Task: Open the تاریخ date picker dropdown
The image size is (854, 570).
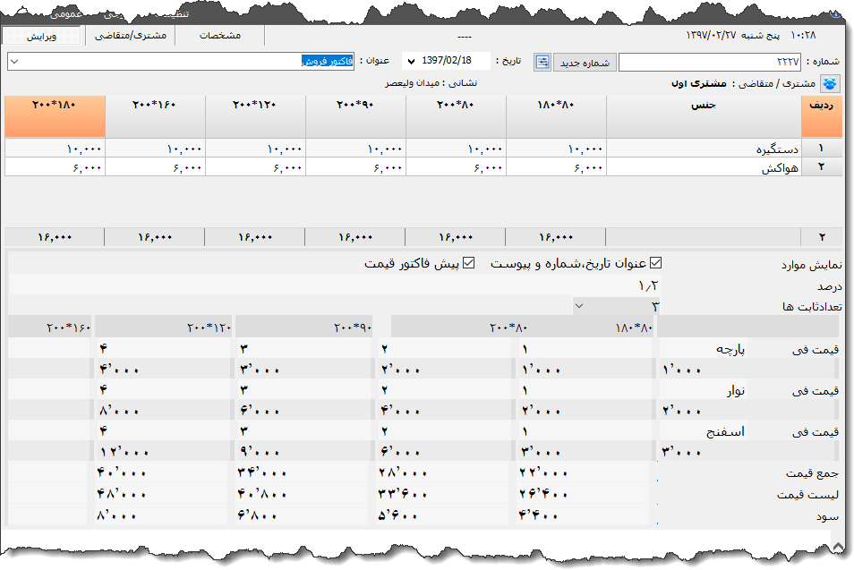Action: tap(411, 62)
